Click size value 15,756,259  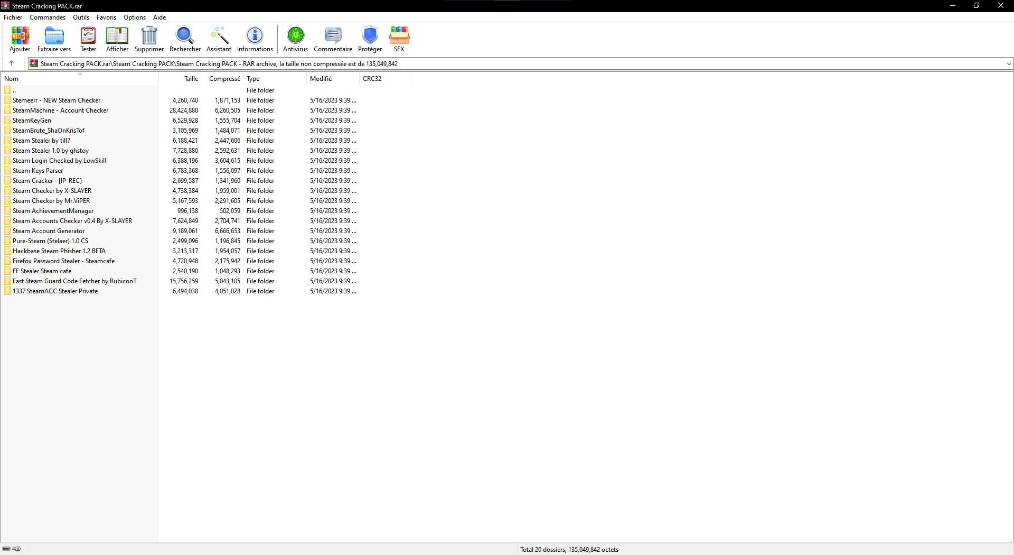184,281
